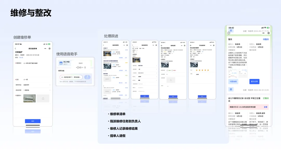Tap the blue microphone button in voice assistant
This screenshot has height=151, width=281.
click(87, 77)
